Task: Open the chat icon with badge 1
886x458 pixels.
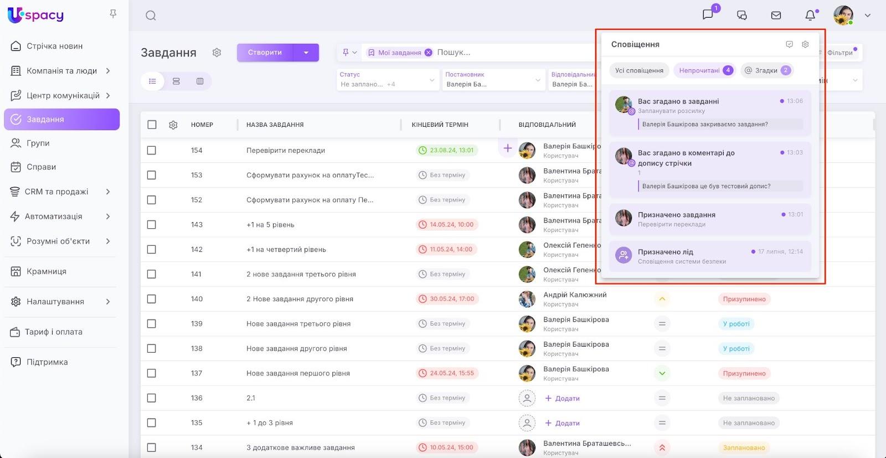Action: [708, 15]
